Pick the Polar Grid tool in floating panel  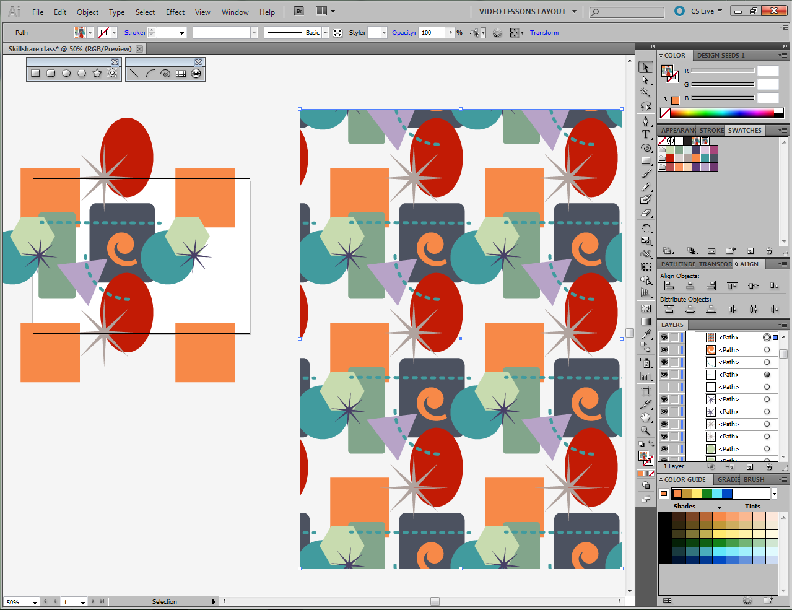(x=196, y=73)
